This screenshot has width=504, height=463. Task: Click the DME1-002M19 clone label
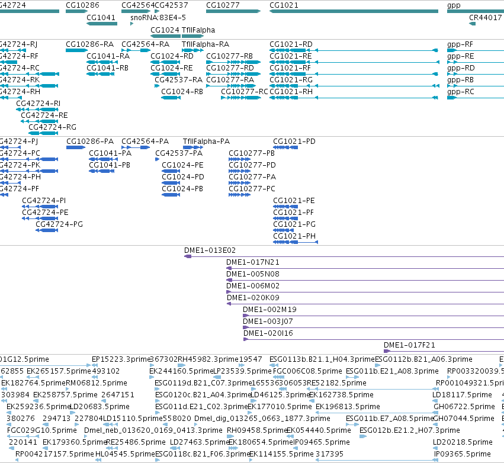pos(269,310)
